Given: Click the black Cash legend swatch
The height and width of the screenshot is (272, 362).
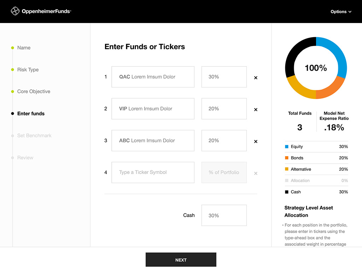Looking at the screenshot, I should [x=287, y=192].
